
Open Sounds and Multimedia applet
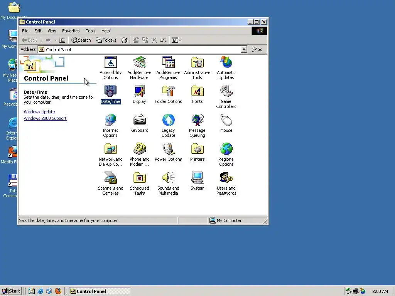168,184
